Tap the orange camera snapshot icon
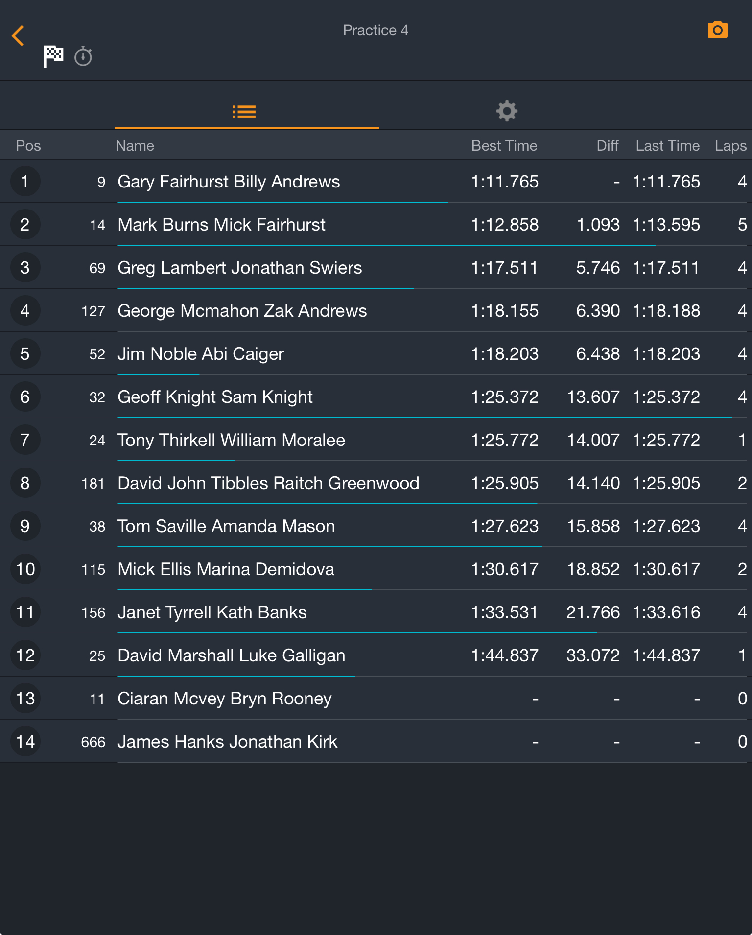The width and height of the screenshot is (752, 935). pyautogui.click(x=717, y=30)
